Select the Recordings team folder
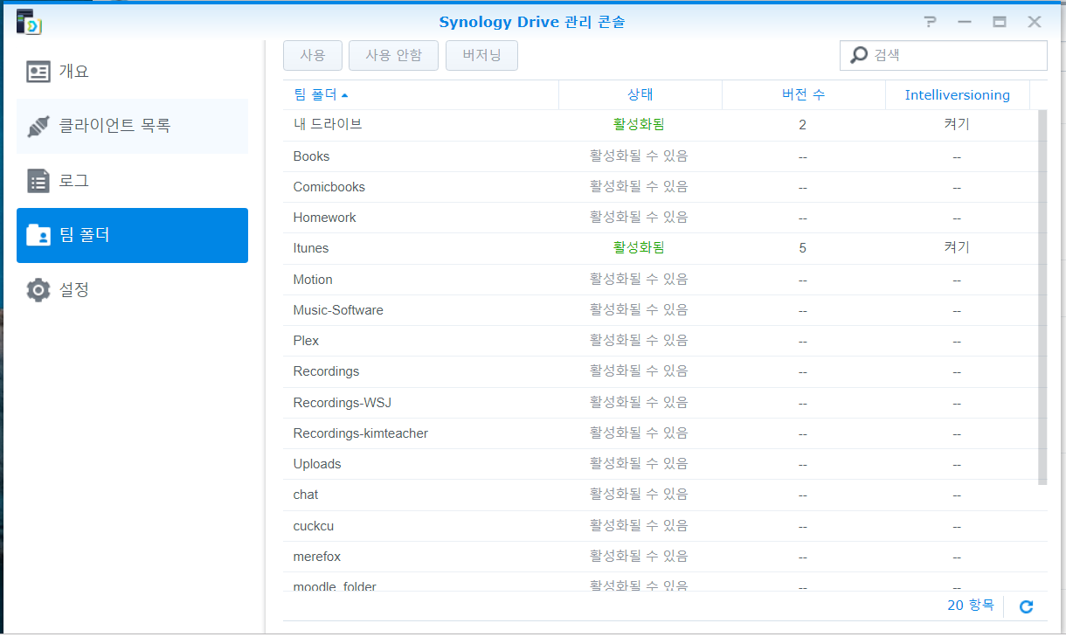Screen dimensions: 1066x637 (x=660, y=371)
